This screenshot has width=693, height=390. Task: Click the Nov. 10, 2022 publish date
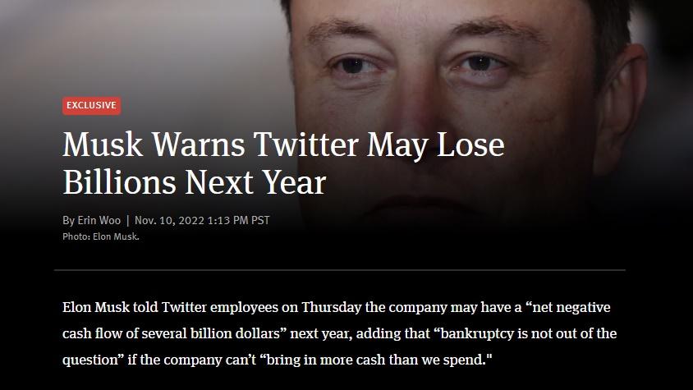click(x=169, y=220)
